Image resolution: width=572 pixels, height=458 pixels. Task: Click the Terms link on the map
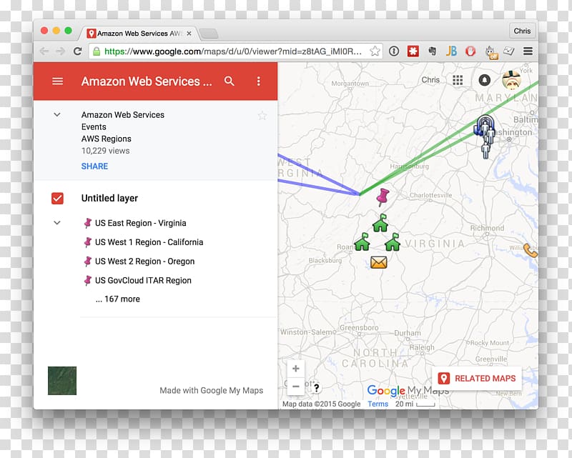378,404
